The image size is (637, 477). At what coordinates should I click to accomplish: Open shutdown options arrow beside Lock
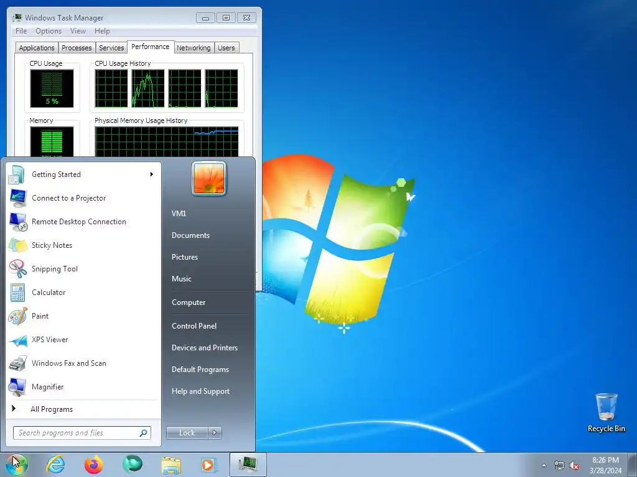coord(215,433)
